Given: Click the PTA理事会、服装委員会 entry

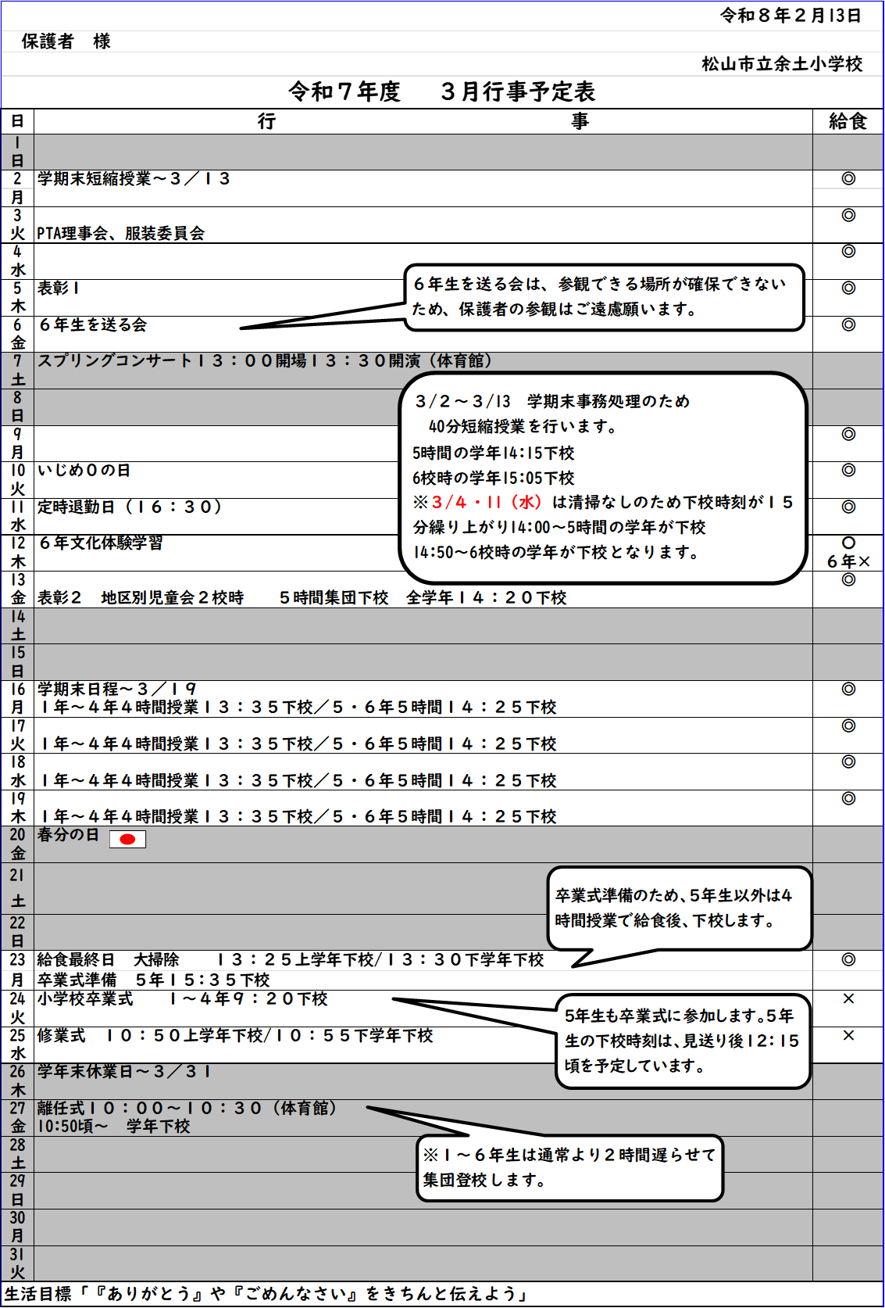Looking at the screenshot, I should [x=121, y=233].
